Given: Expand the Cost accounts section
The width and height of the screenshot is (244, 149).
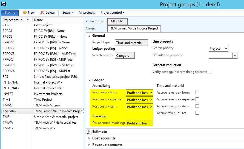Looking at the screenshot, I should tap(104, 138).
